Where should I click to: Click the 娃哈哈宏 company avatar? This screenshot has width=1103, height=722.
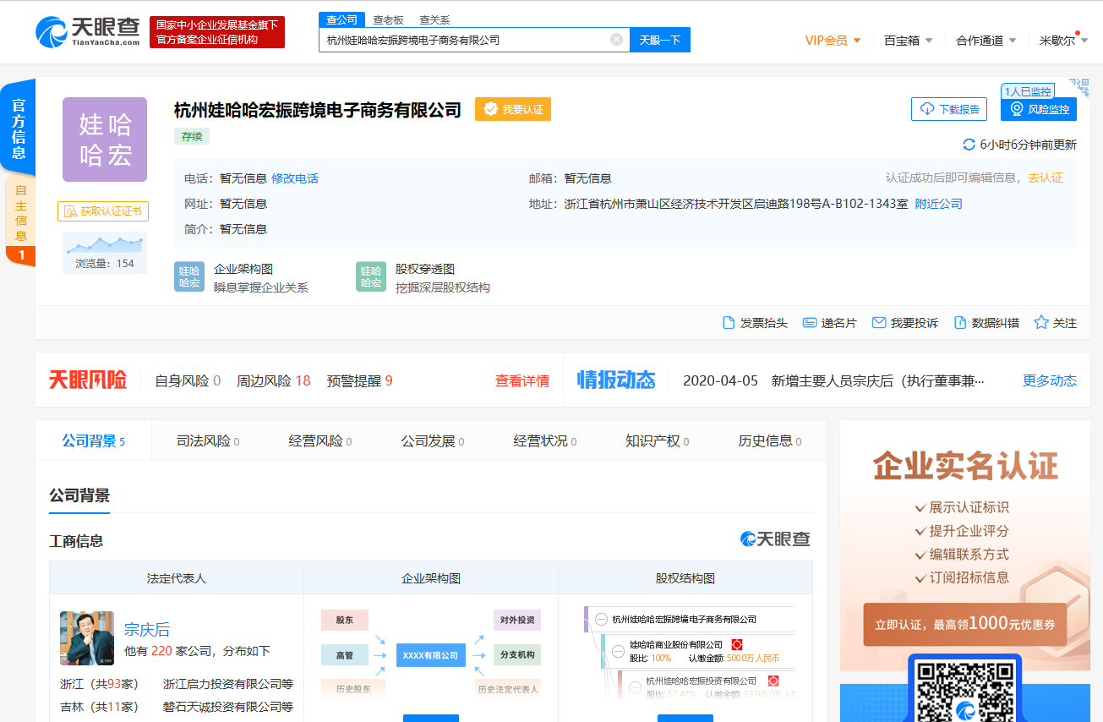[105, 139]
